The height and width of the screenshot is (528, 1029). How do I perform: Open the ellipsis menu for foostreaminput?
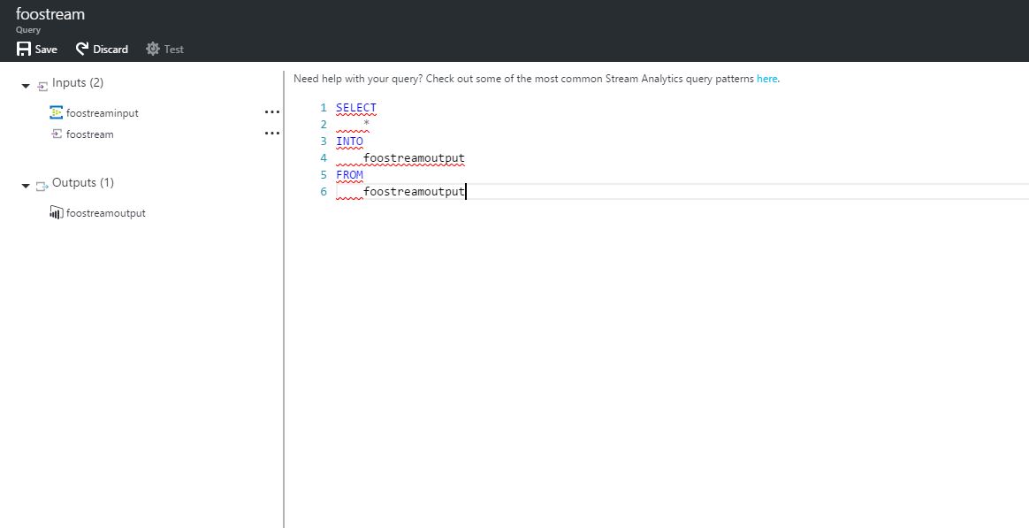pyautogui.click(x=271, y=112)
